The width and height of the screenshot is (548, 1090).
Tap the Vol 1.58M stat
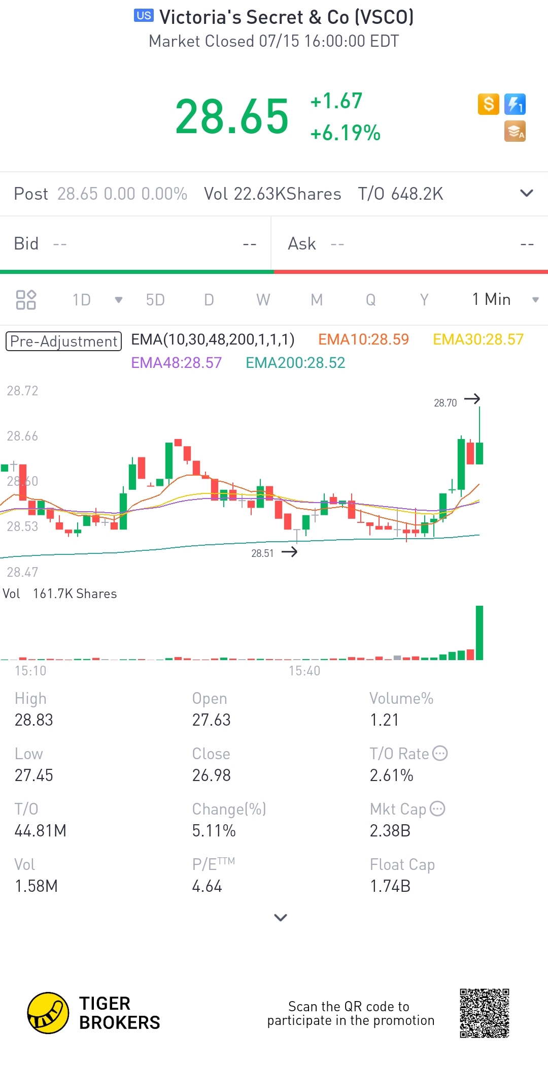(x=36, y=876)
